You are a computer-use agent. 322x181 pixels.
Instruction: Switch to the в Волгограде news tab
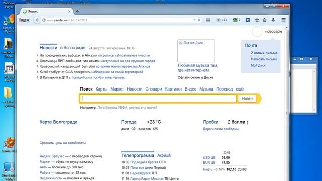[72, 48]
